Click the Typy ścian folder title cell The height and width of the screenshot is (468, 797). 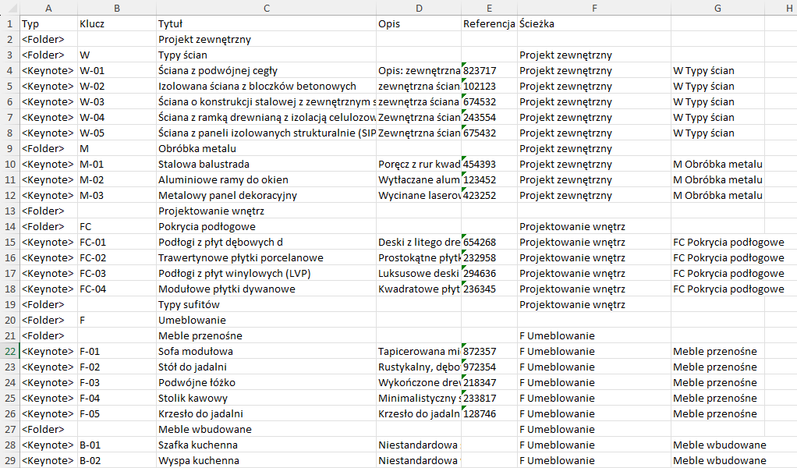[266, 55]
